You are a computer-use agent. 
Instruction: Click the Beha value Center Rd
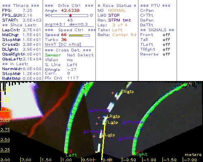coord(124,35)
